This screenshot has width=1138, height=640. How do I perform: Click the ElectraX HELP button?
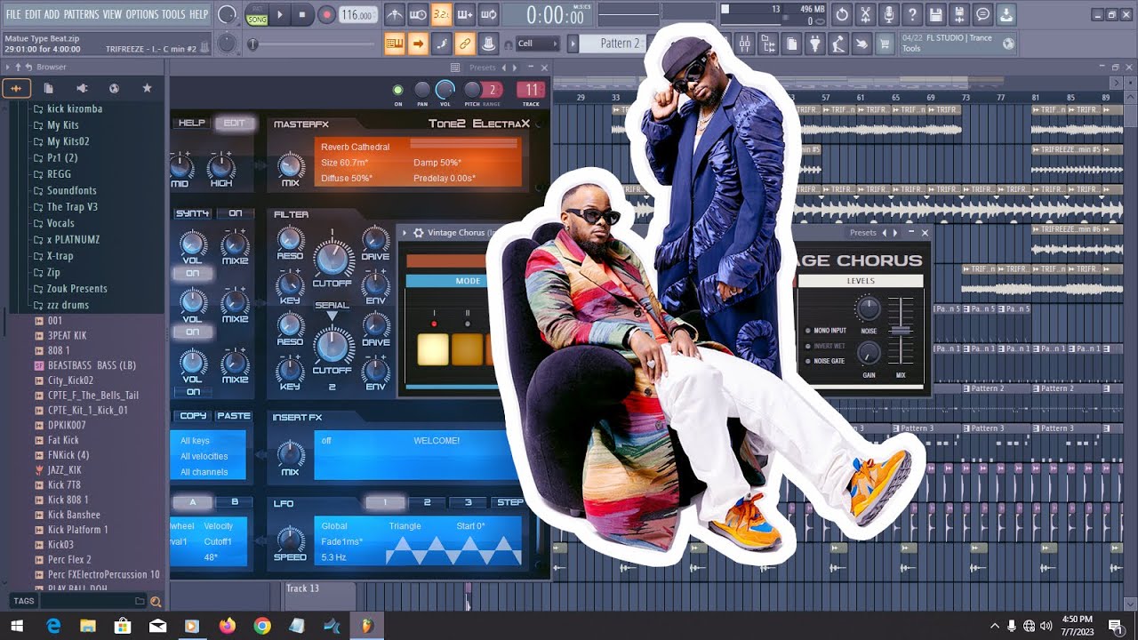[x=191, y=124]
